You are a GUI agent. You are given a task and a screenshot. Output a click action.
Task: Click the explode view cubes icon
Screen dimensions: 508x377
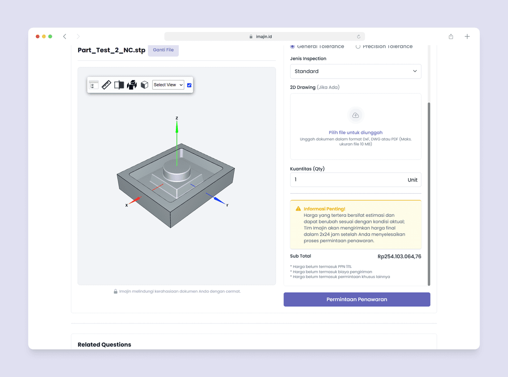pos(132,85)
